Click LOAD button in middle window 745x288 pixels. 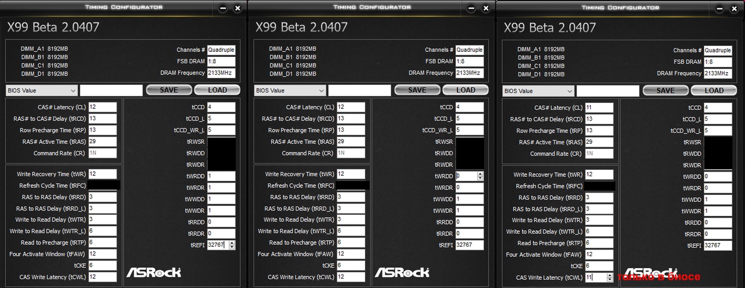466,90
